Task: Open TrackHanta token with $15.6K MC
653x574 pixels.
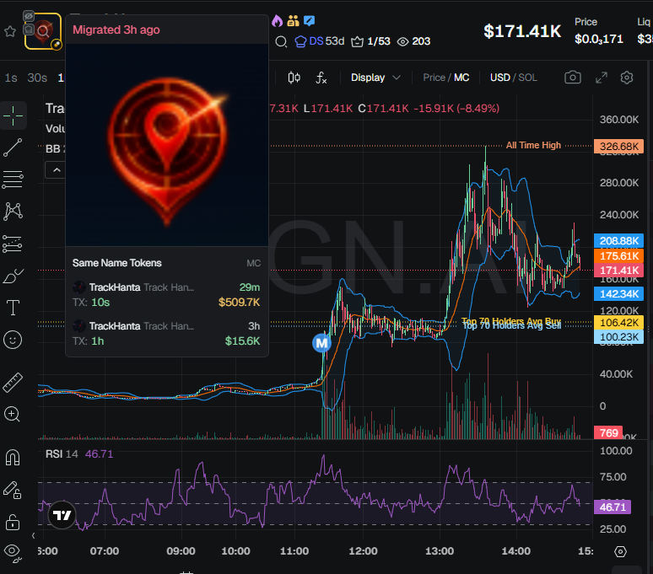Action: (x=166, y=334)
